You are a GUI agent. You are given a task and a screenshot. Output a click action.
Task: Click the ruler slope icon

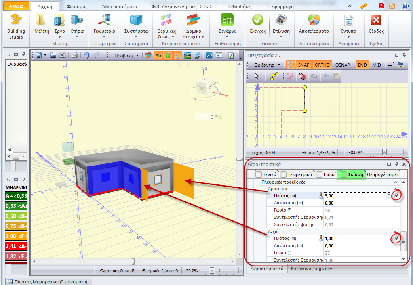click(x=401, y=65)
